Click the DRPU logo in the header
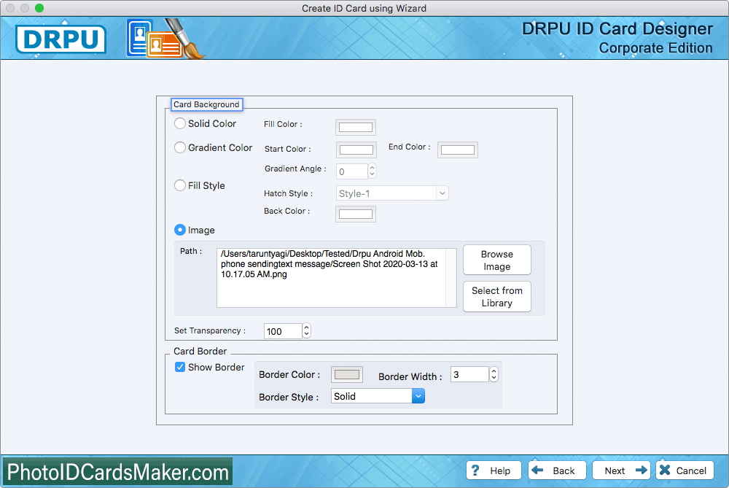The height and width of the screenshot is (488, 729). (x=61, y=39)
